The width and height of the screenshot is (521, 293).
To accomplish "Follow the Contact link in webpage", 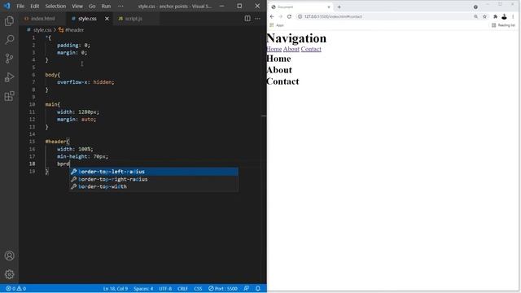I will point(311,49).
